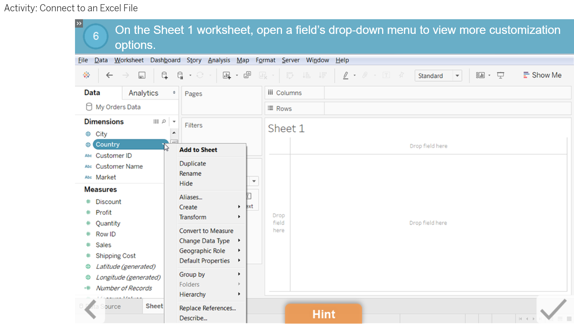Image resolution: width=574 pixels, height=324 pixels.
Task: Click the Show/Hide Cards icon
Action: point(480,75)
